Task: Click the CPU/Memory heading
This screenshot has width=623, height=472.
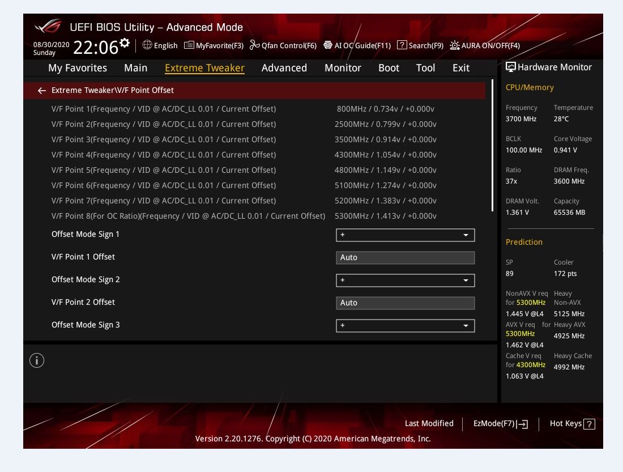Action: [530, 87]
